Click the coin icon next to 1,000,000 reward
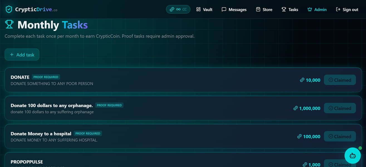366x167 pixels. pos(296,108)
